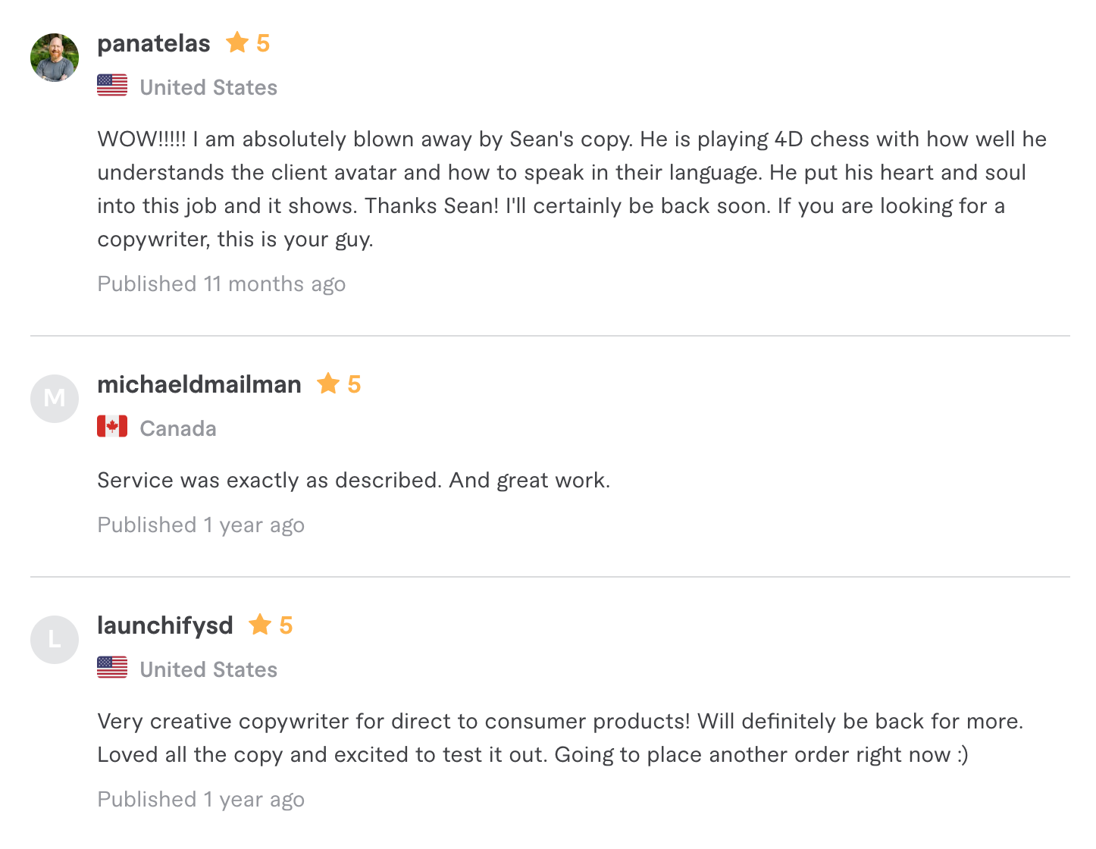
Task: Click the Canada flag icon
Action: pyautogui.click(x=112, y=427)
